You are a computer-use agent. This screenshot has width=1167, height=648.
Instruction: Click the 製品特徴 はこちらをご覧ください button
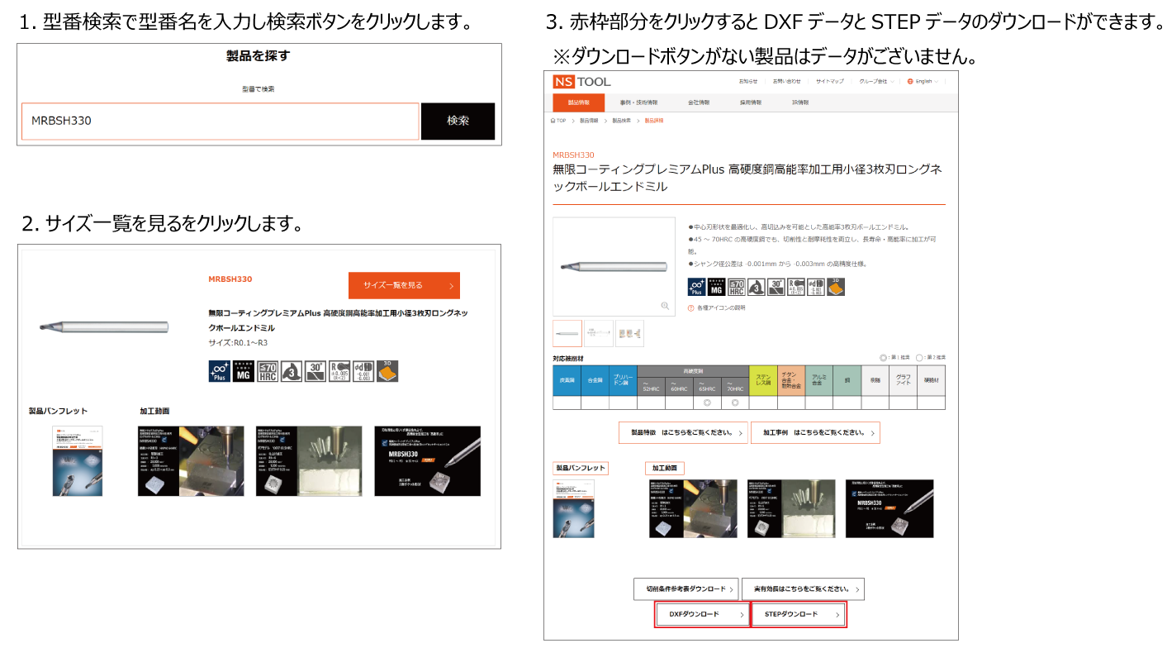click(x=684, y=432)
